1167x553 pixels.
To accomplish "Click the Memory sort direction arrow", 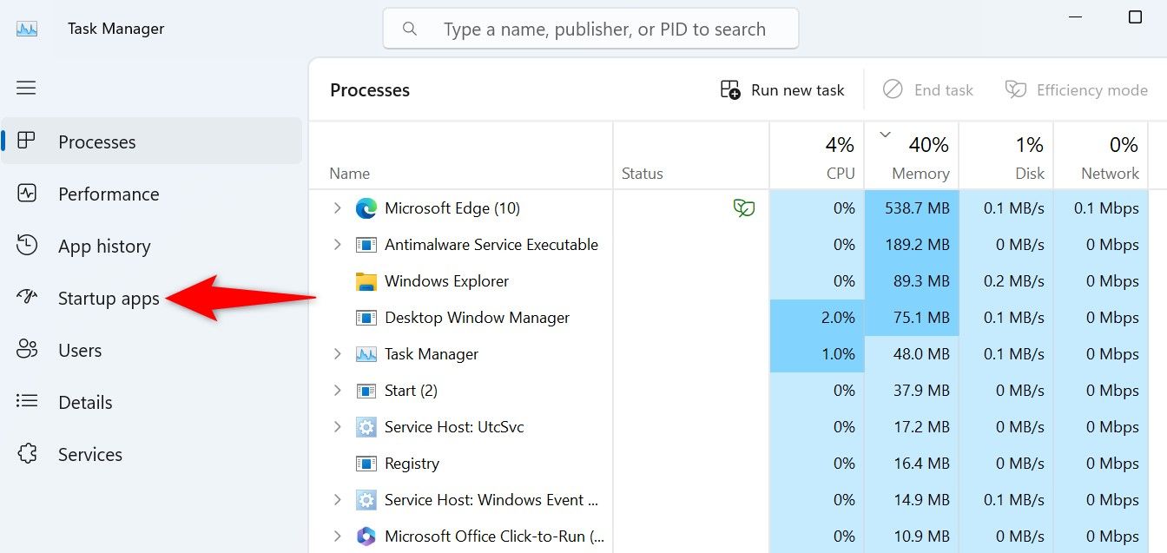I will click(885, 135).
